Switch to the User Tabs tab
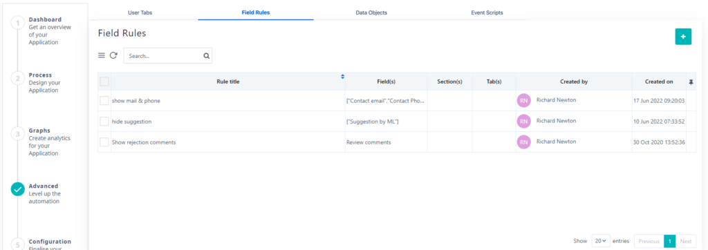The image size is (708, 250). click(x=140, y=12)
